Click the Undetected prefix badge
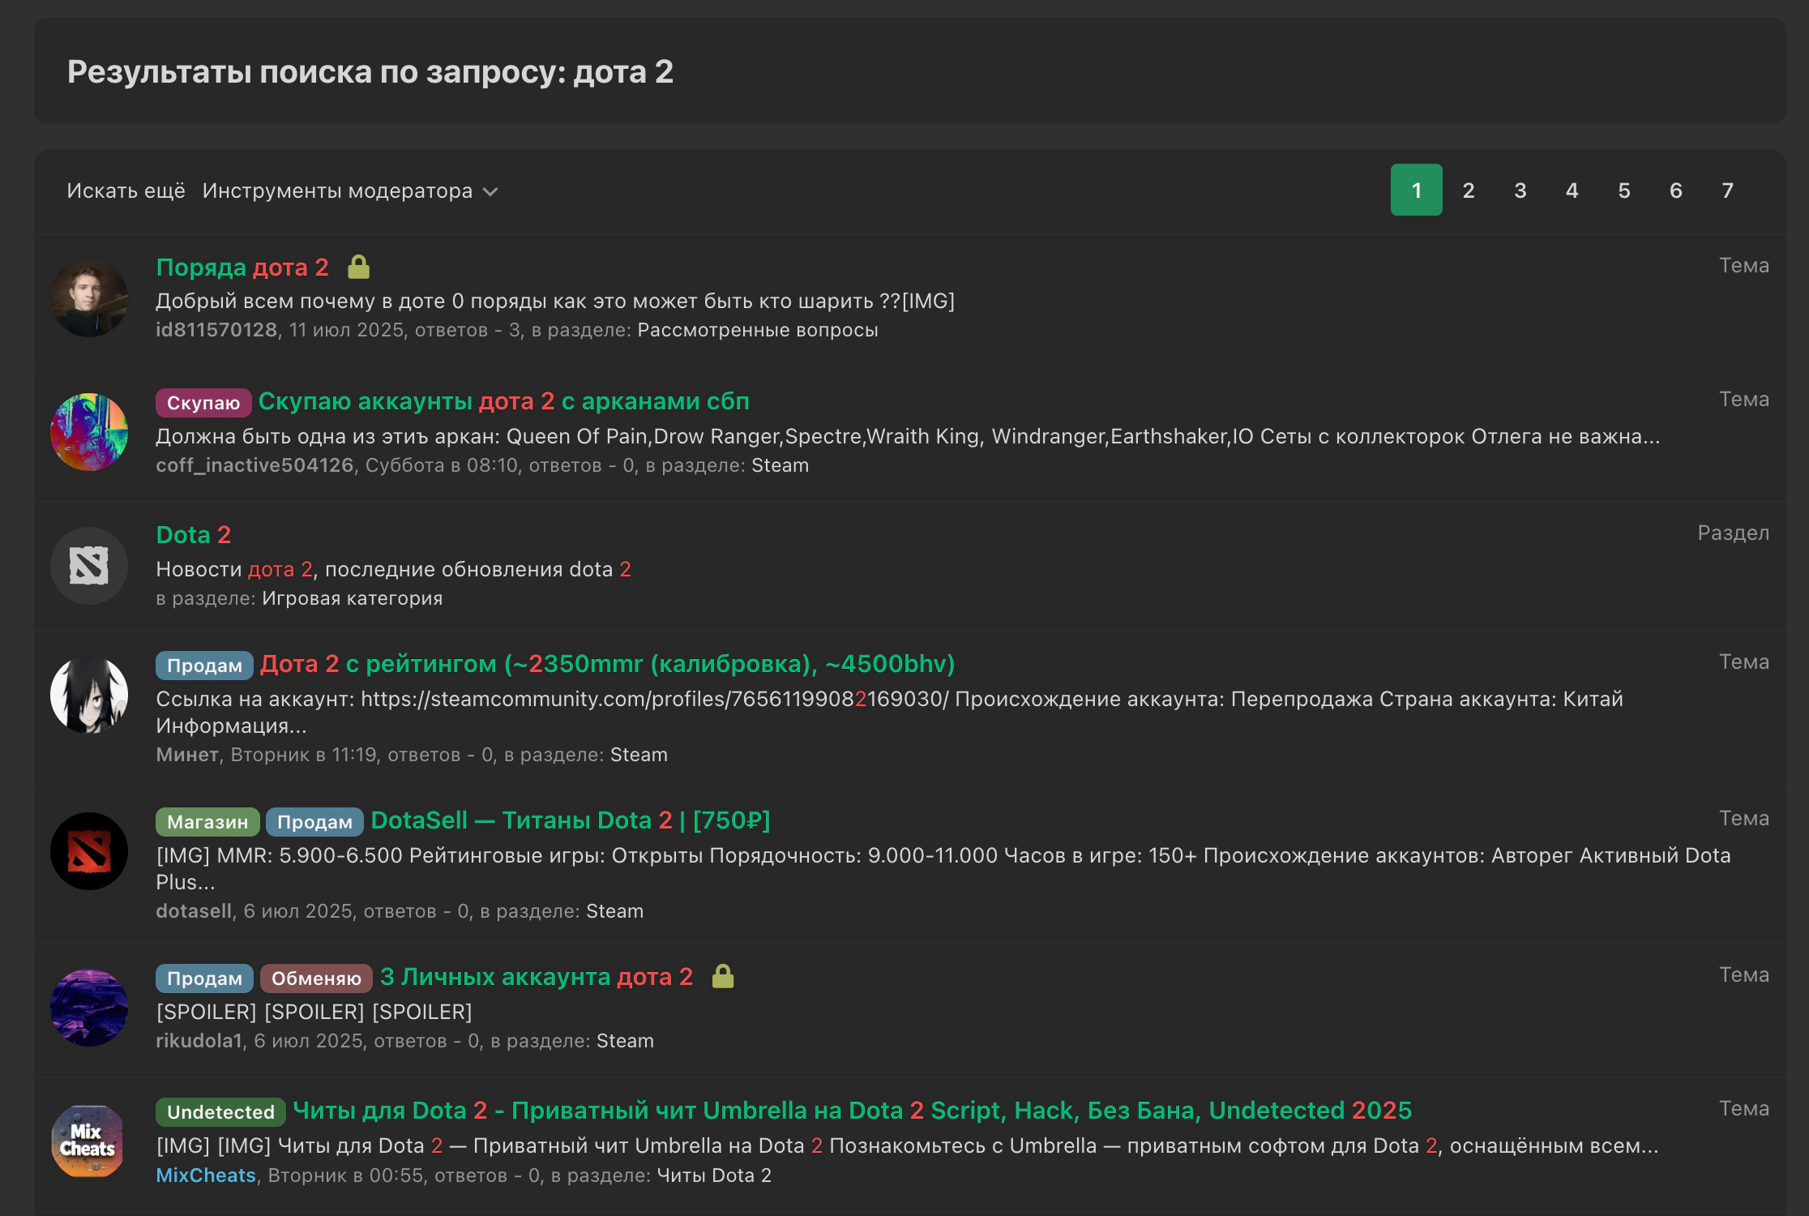The height and width of the screenshot is (1216, 1809). (220, 1111)
